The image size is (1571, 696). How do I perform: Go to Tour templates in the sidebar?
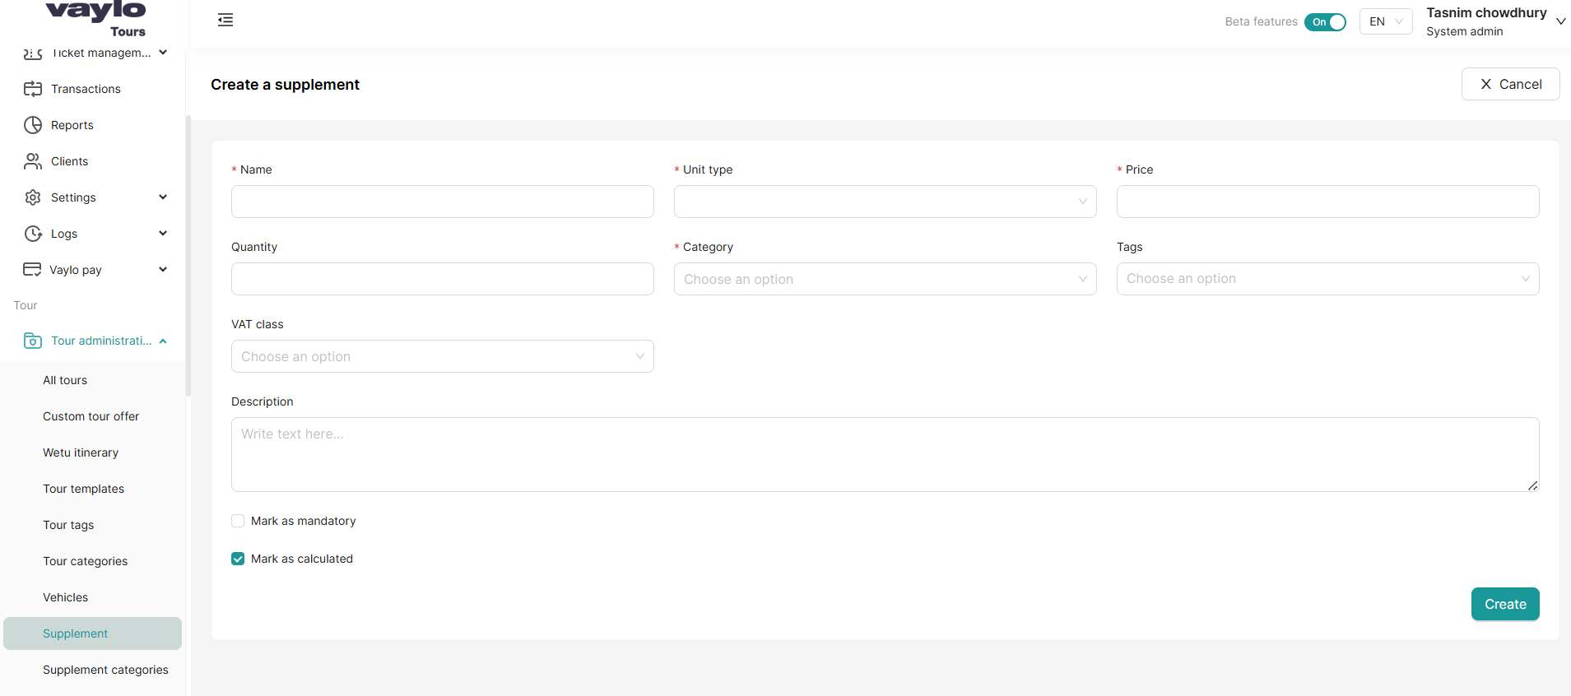tap(83, 489)
